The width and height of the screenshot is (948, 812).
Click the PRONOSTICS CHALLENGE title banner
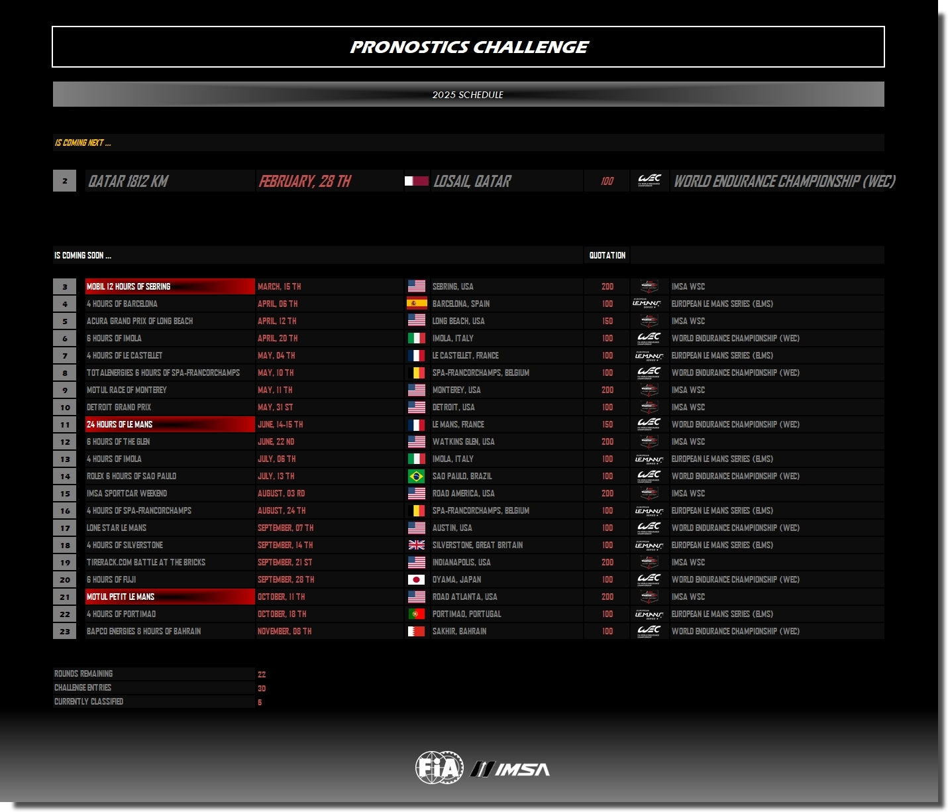click(x=468, y=47)
